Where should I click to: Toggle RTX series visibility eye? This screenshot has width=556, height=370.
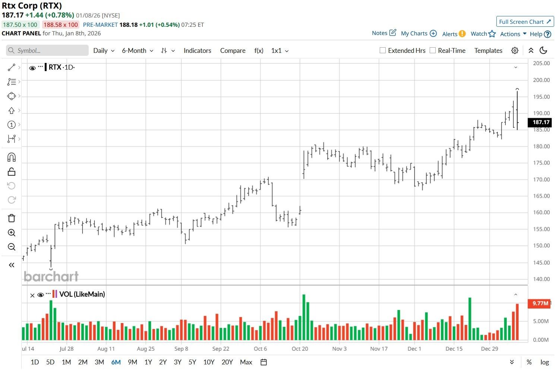point(32,68)
